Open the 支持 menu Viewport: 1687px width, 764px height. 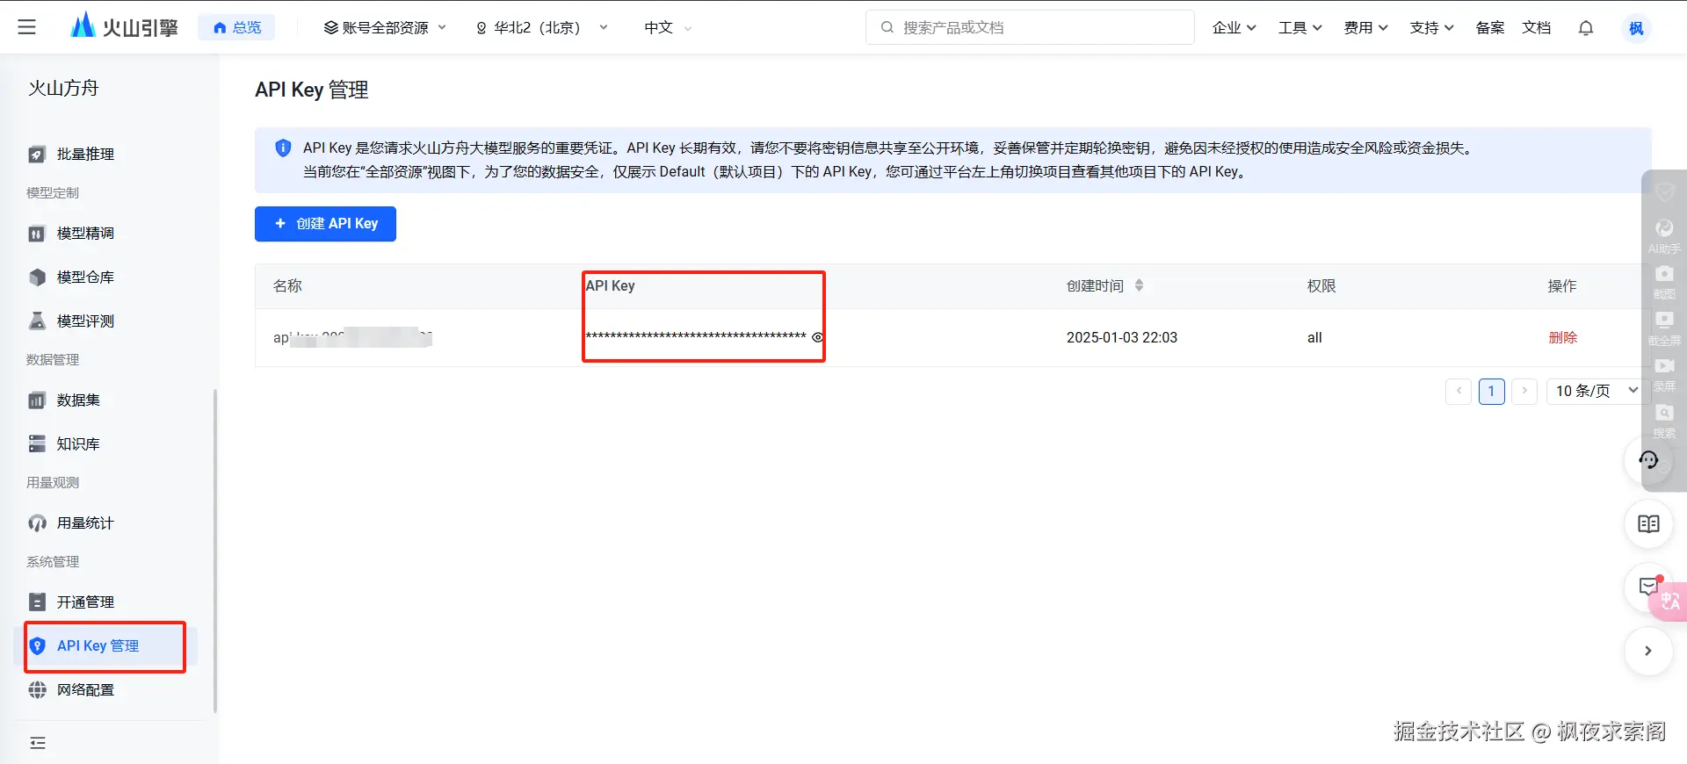pyautogui.click(x=1431, y=27)
